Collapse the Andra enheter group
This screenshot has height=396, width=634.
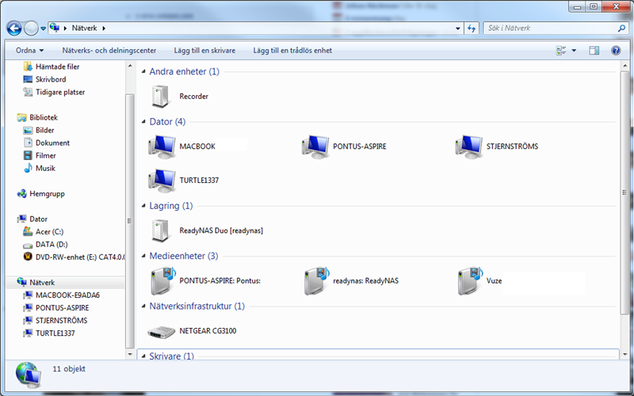(x=143, y=71)
